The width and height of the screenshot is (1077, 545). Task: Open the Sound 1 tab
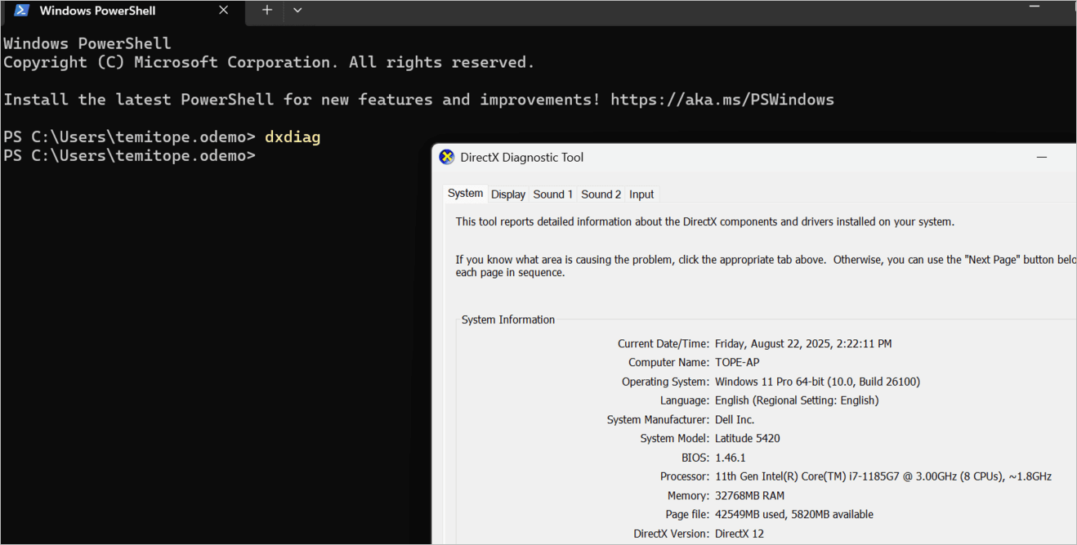(x=552, y=194)
